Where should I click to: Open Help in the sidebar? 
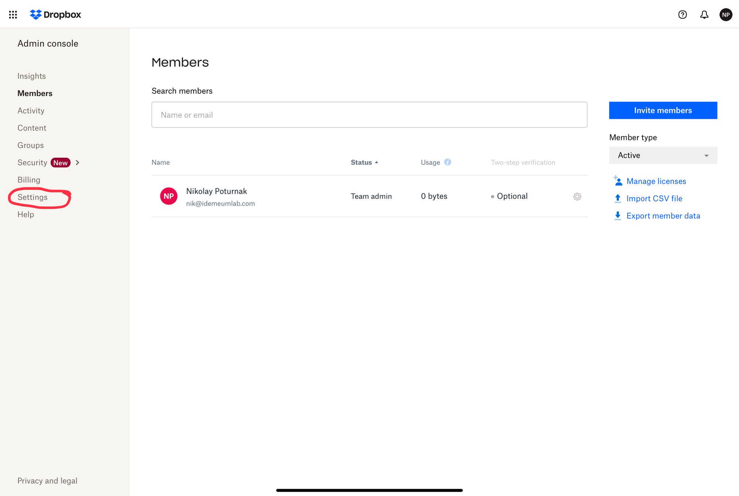(25, 215)
